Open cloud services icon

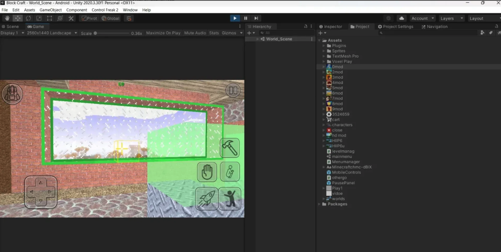(x=402, y=18)
